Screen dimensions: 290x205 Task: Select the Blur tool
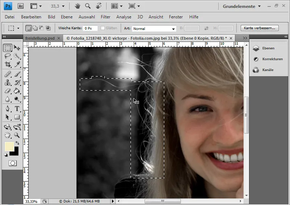click(x=8, y=99)
